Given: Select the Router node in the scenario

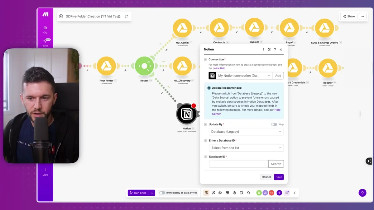Looking at the screenshot, I should click(144, 66).
